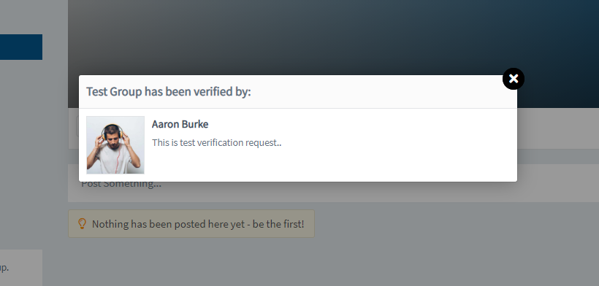
Task: Select the "Nothing has been posted here yet" notice
Action: pos(191,223)
